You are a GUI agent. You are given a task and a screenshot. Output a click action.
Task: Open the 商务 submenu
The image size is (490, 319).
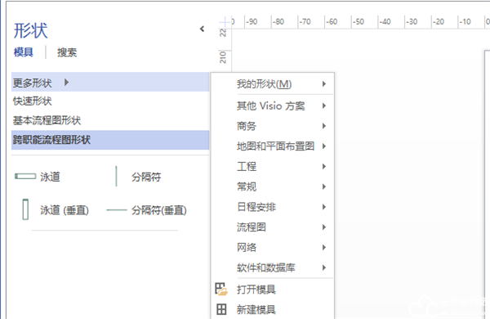[273, 126]
